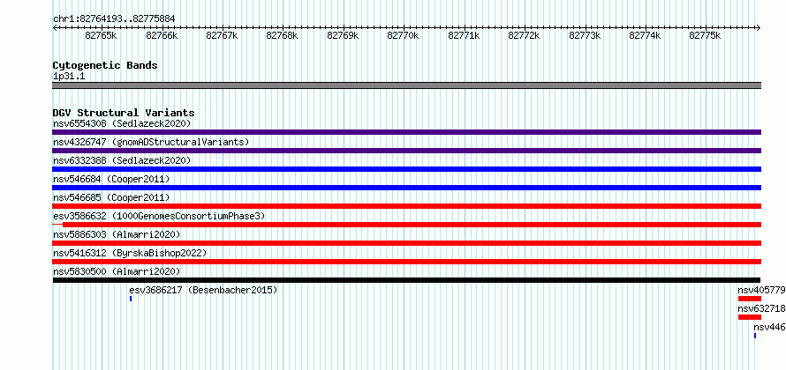
Task: Click the DGV Structural Variants track heading
Action: click(124, 113)
